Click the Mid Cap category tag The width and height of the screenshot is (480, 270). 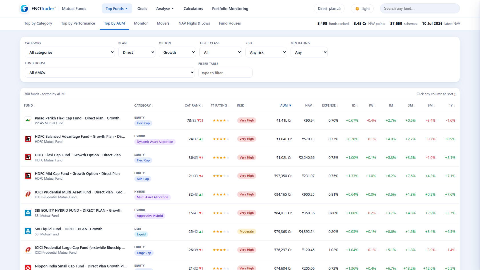[143, 179]
